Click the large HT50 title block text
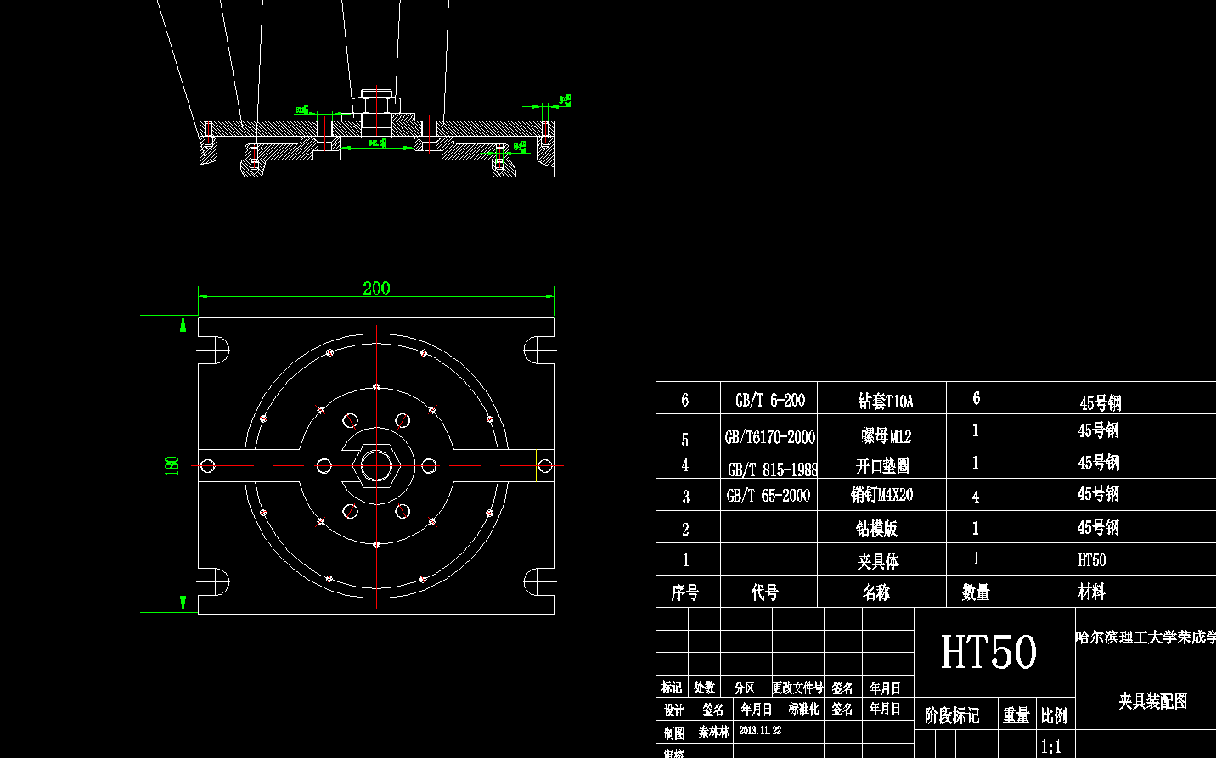1216x758 pixels. [988, 652]
